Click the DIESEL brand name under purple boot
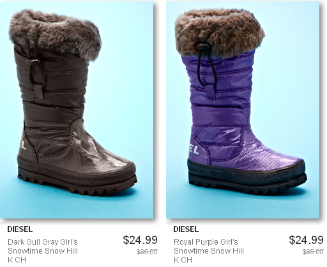This screenshot has height=267, width=327. click(x=186, y=229)
